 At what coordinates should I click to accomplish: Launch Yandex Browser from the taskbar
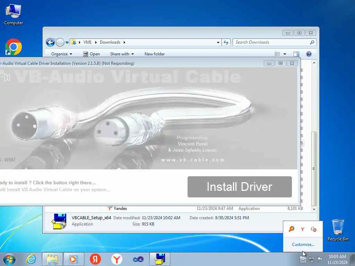click(x=117, y=259)
